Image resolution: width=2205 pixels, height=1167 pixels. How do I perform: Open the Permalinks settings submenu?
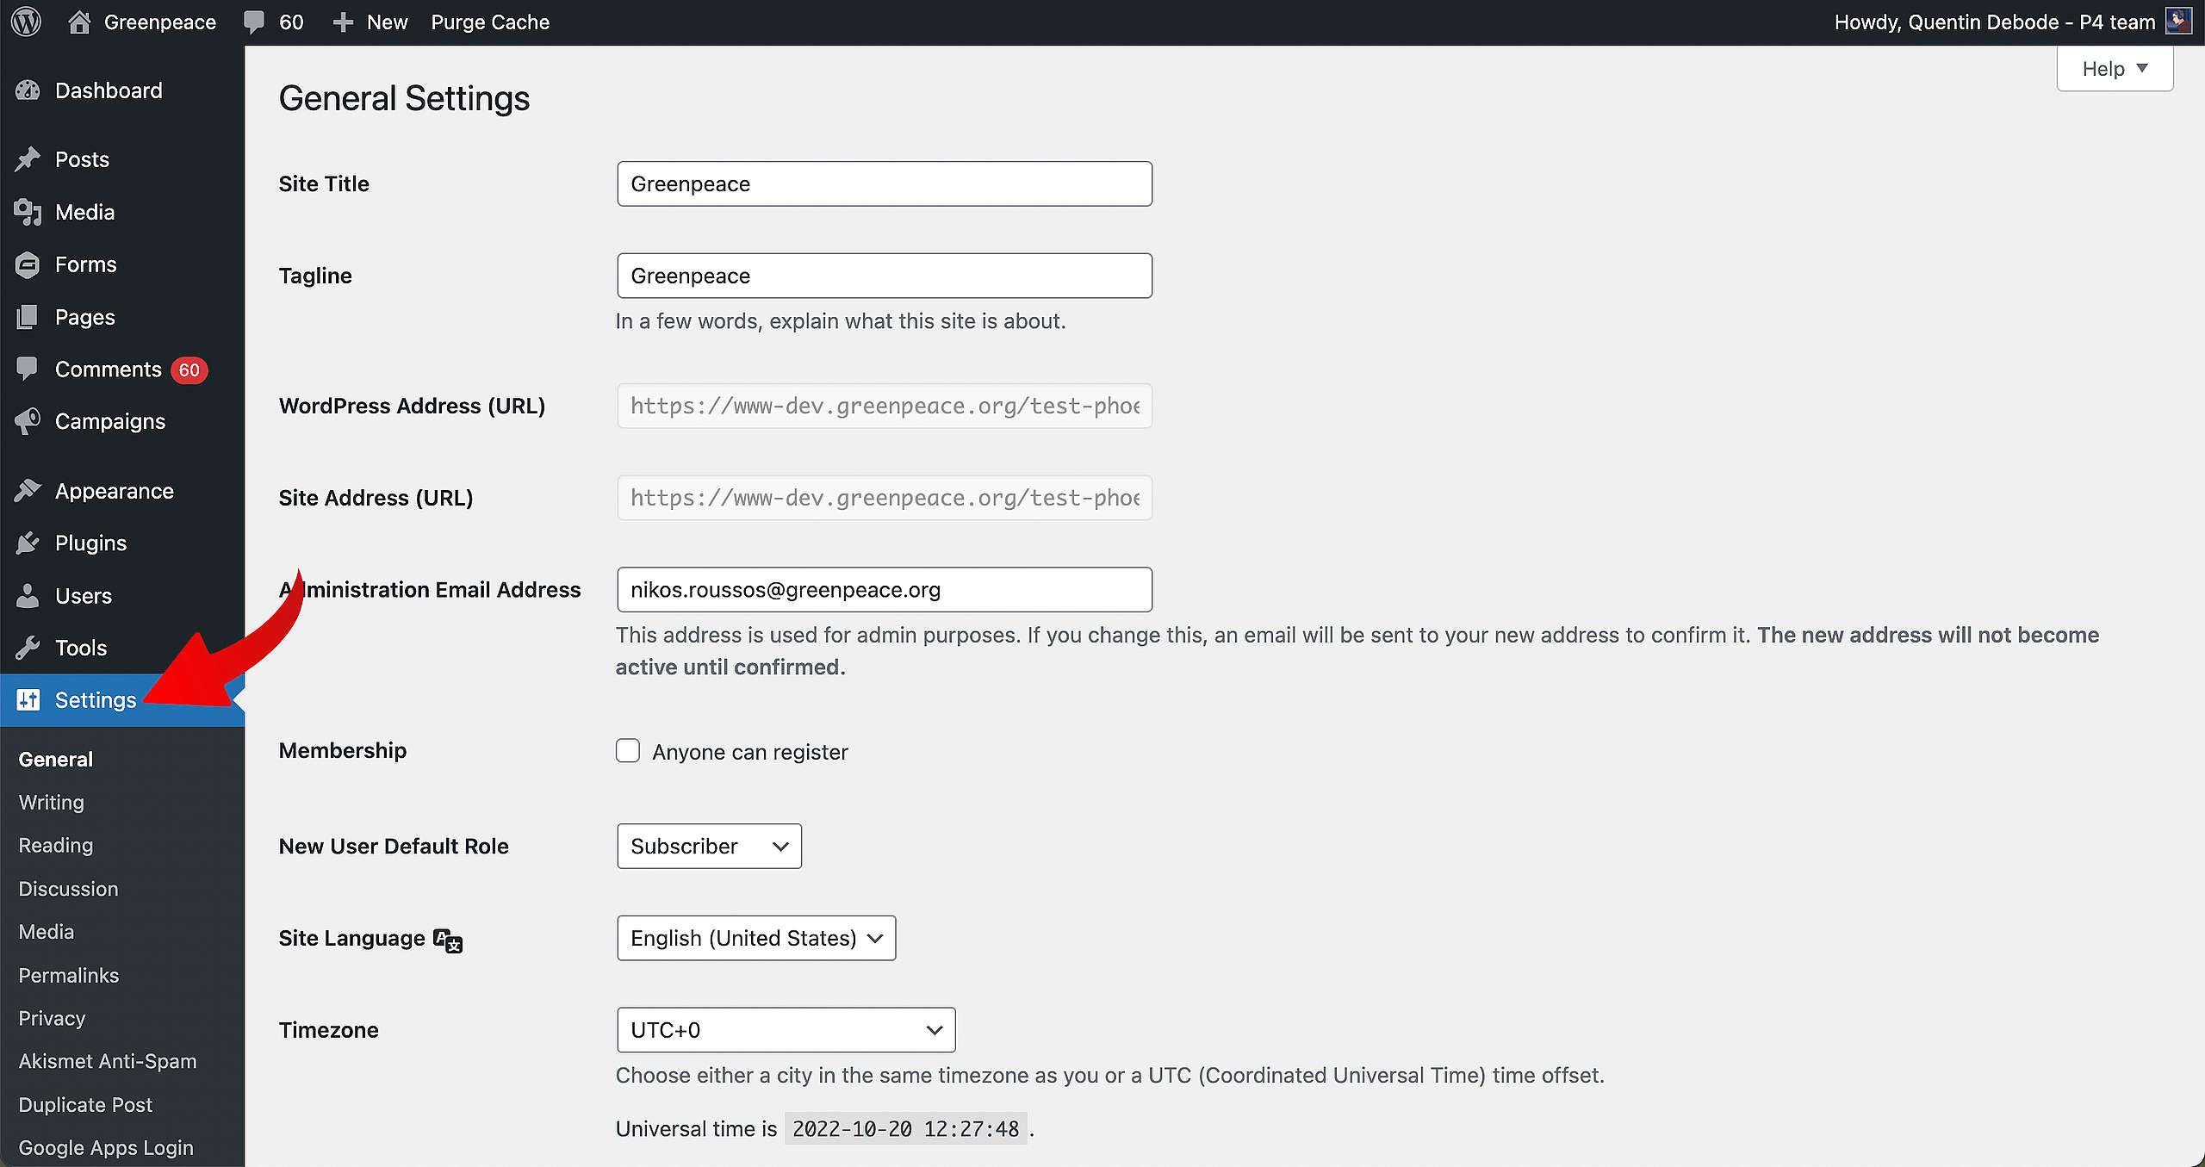coord(68,975)
